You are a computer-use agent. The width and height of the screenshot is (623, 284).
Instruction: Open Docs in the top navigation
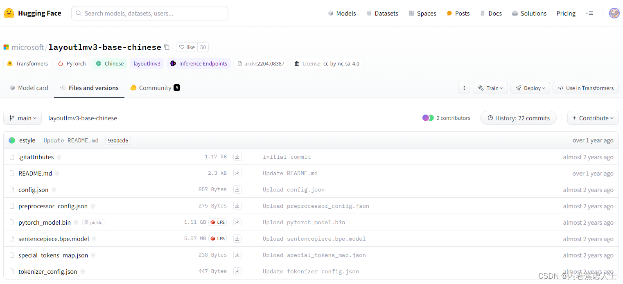pos(491,14)
